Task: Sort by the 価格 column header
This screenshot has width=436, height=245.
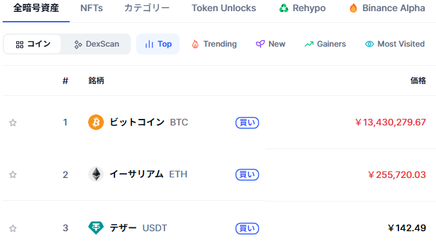Action: click(x=418, y=81)
